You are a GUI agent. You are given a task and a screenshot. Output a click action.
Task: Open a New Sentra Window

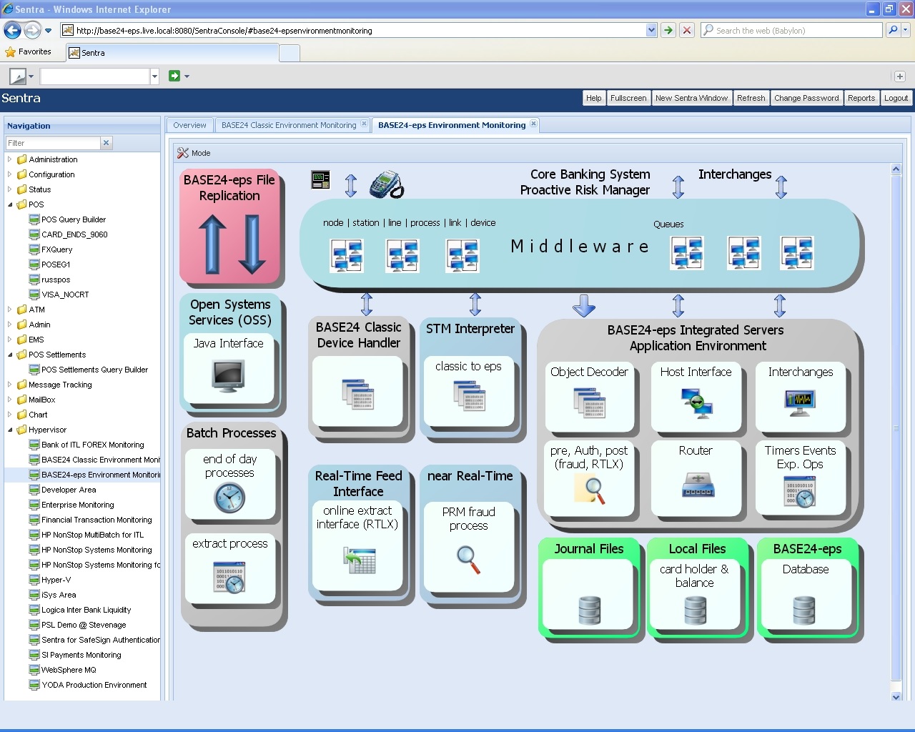(x=691, y=98)
